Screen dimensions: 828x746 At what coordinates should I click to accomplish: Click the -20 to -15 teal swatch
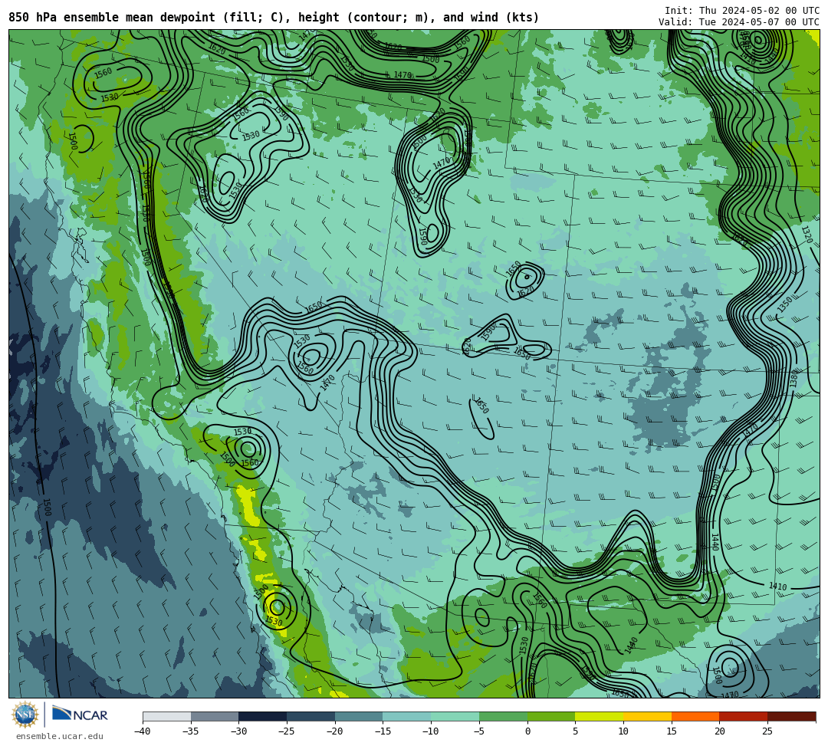[x=359, y=716]
